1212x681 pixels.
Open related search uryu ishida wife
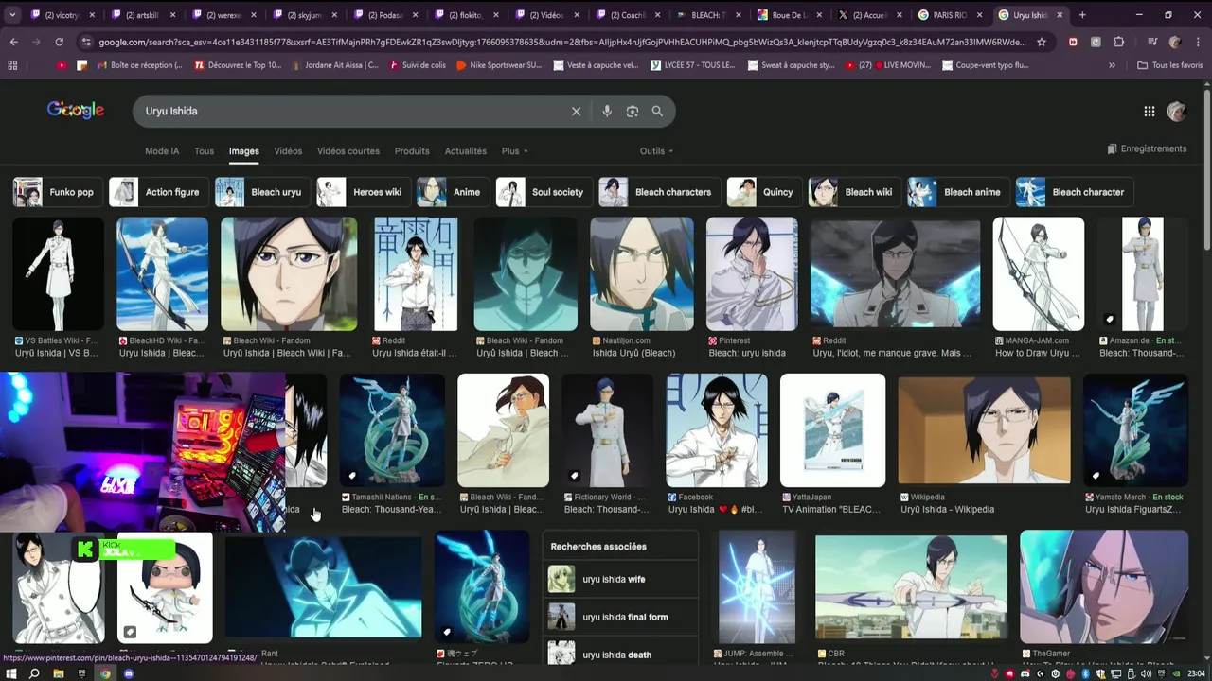pos(621,579)
